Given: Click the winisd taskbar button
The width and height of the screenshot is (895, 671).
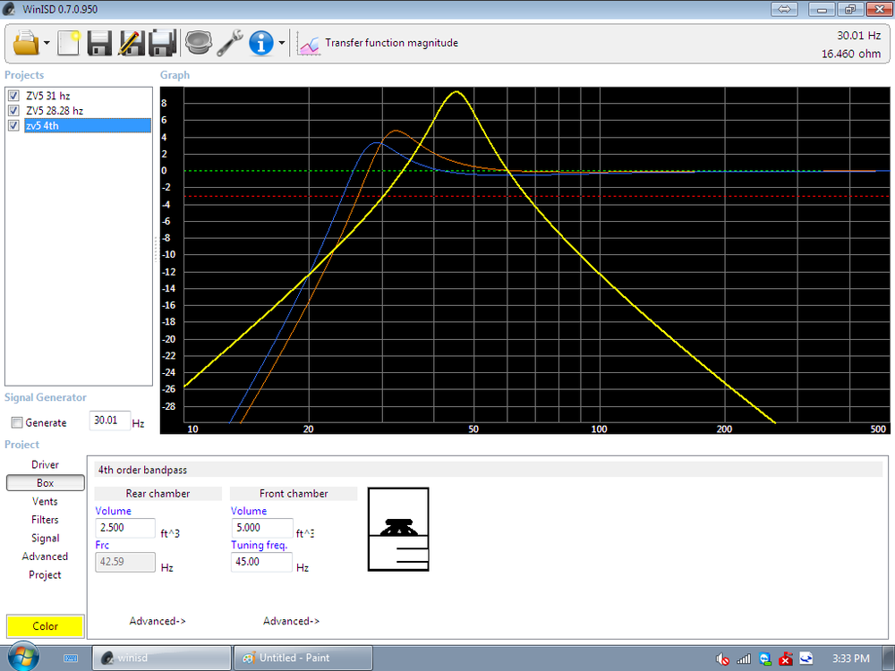Looking at the screenshot, I should coord(161,658).
